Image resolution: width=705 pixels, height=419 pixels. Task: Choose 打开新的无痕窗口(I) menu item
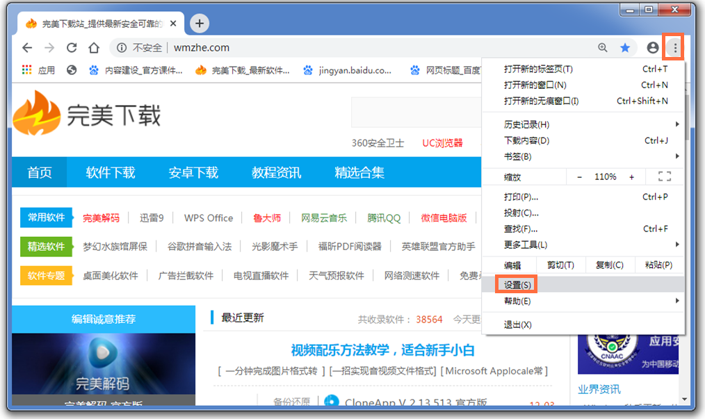541,101
